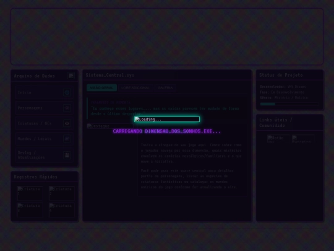334x251 pixels.
Task: Open the Criatura 4 thumbnail
Action: coord(62,210)
